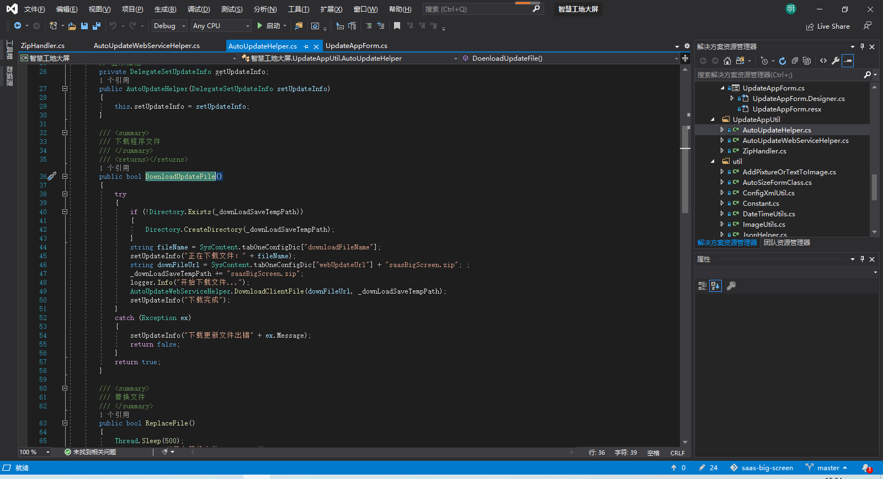This screenshot has height=479, width=883.
Task: Click the Find in Files toolbar icon
Action: click(x=299, y=26)
